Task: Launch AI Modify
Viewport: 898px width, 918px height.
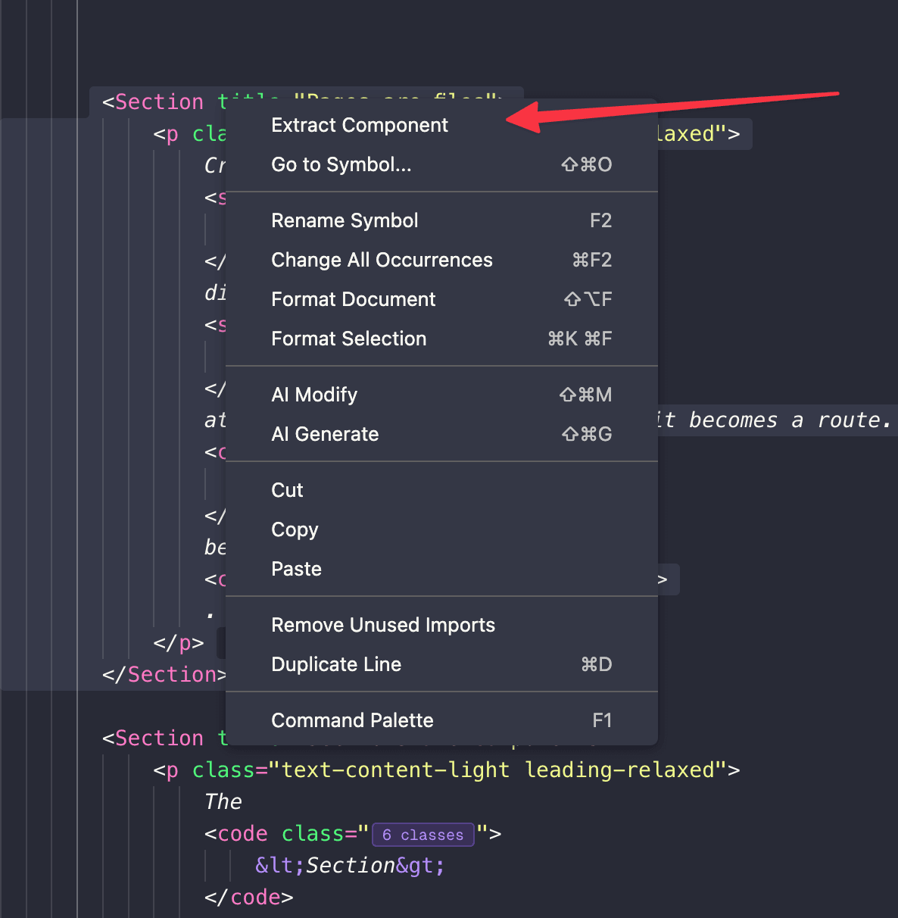Action: tap(313, 395)
